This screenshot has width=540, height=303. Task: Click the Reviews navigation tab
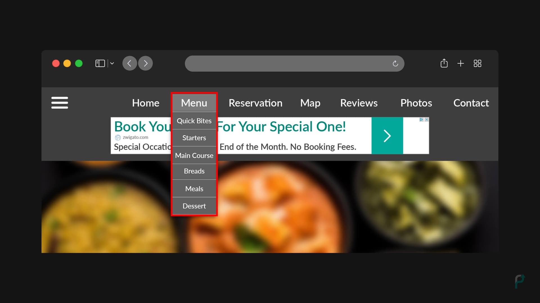coord(359,103)
